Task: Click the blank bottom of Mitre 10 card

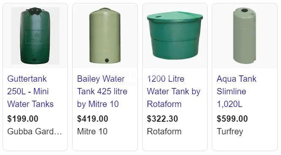Action: [x=105, y=144]
